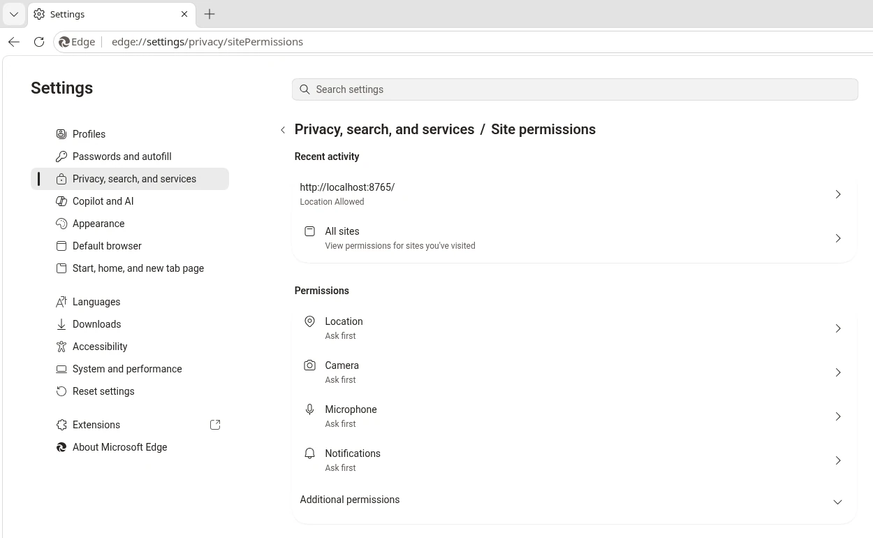
Task: Open Default browser settings
Action: [x=130, y=246]
